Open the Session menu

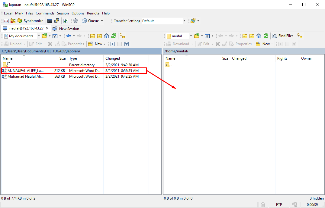click(x=63, y=13)
